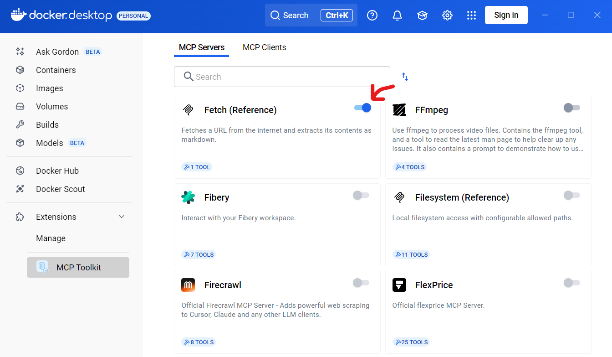The height and width of the screenshot is (357, 612).
Task: Open the apps grid icon
Action: coord(472,15)
